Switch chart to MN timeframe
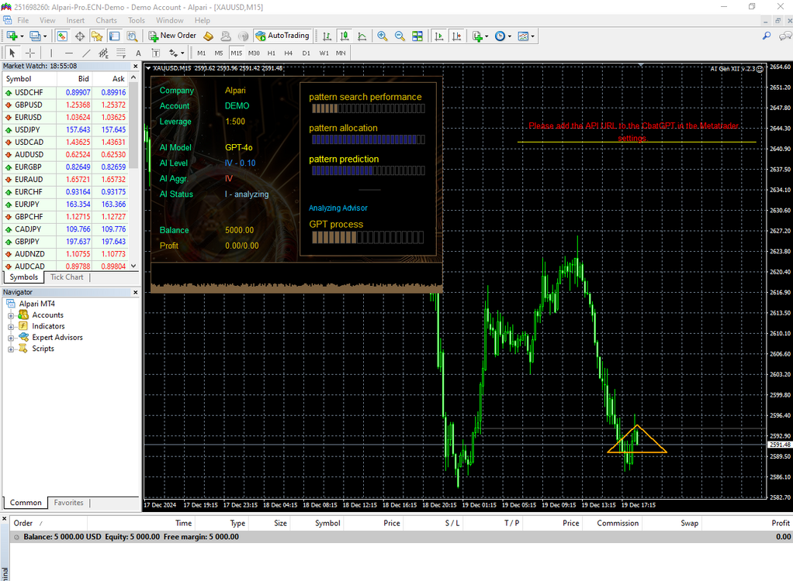793x581 pixels. pos(341,53)
